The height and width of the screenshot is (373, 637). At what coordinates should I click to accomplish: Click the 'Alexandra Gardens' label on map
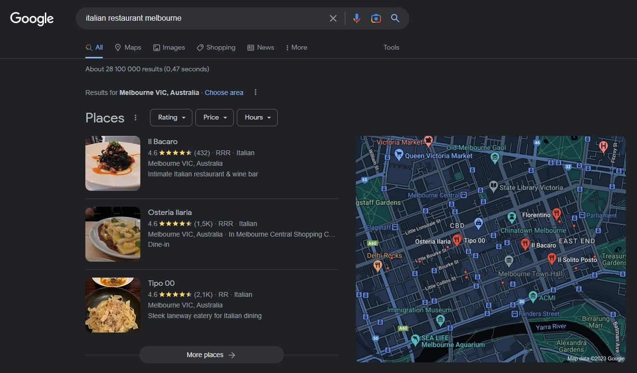coord(571,346)
